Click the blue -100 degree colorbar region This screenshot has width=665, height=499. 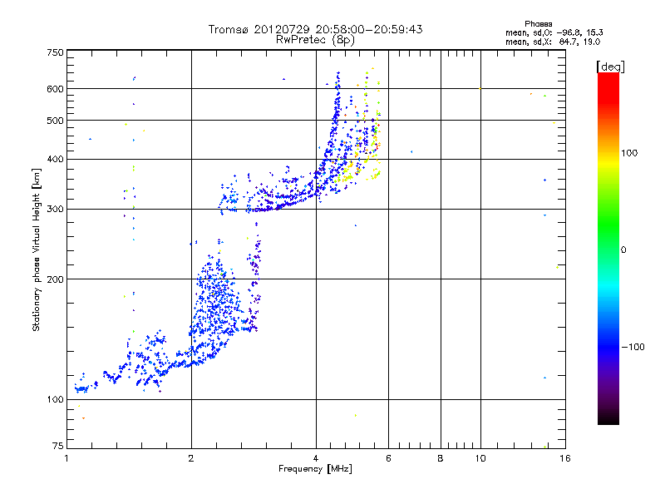pos(608,346)
